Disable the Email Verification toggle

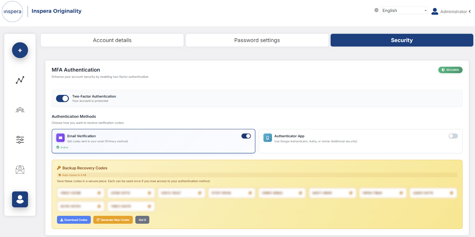pyautogui.click(x=246, y=136)
